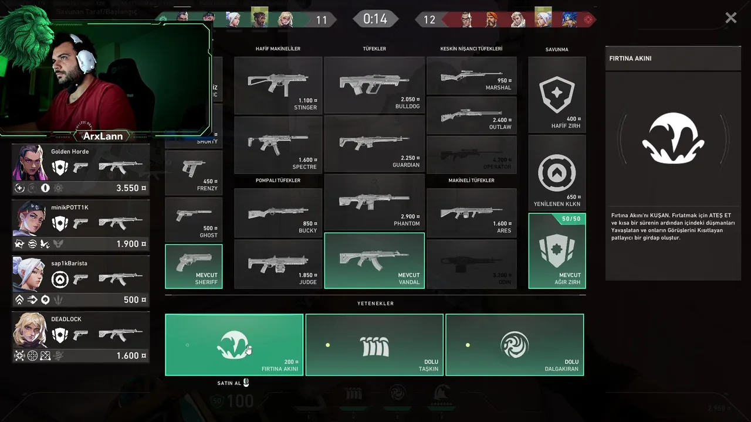This screenshot has width=751, height=422.
Task: Click the Fırtına Akını panel title
Action: [x=630, y=59]
